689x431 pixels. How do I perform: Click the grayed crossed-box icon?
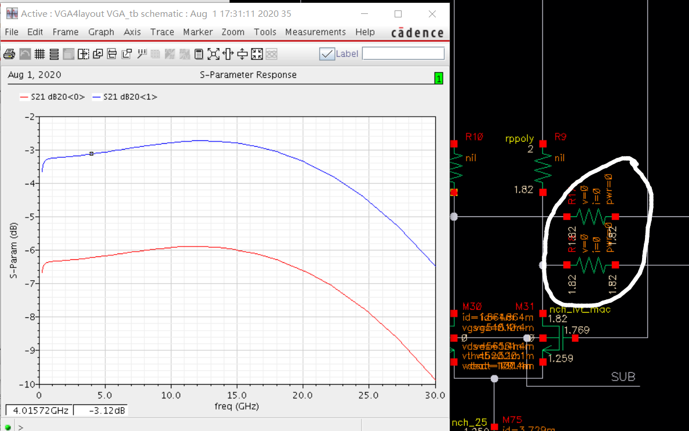click(x=272, y=54)
